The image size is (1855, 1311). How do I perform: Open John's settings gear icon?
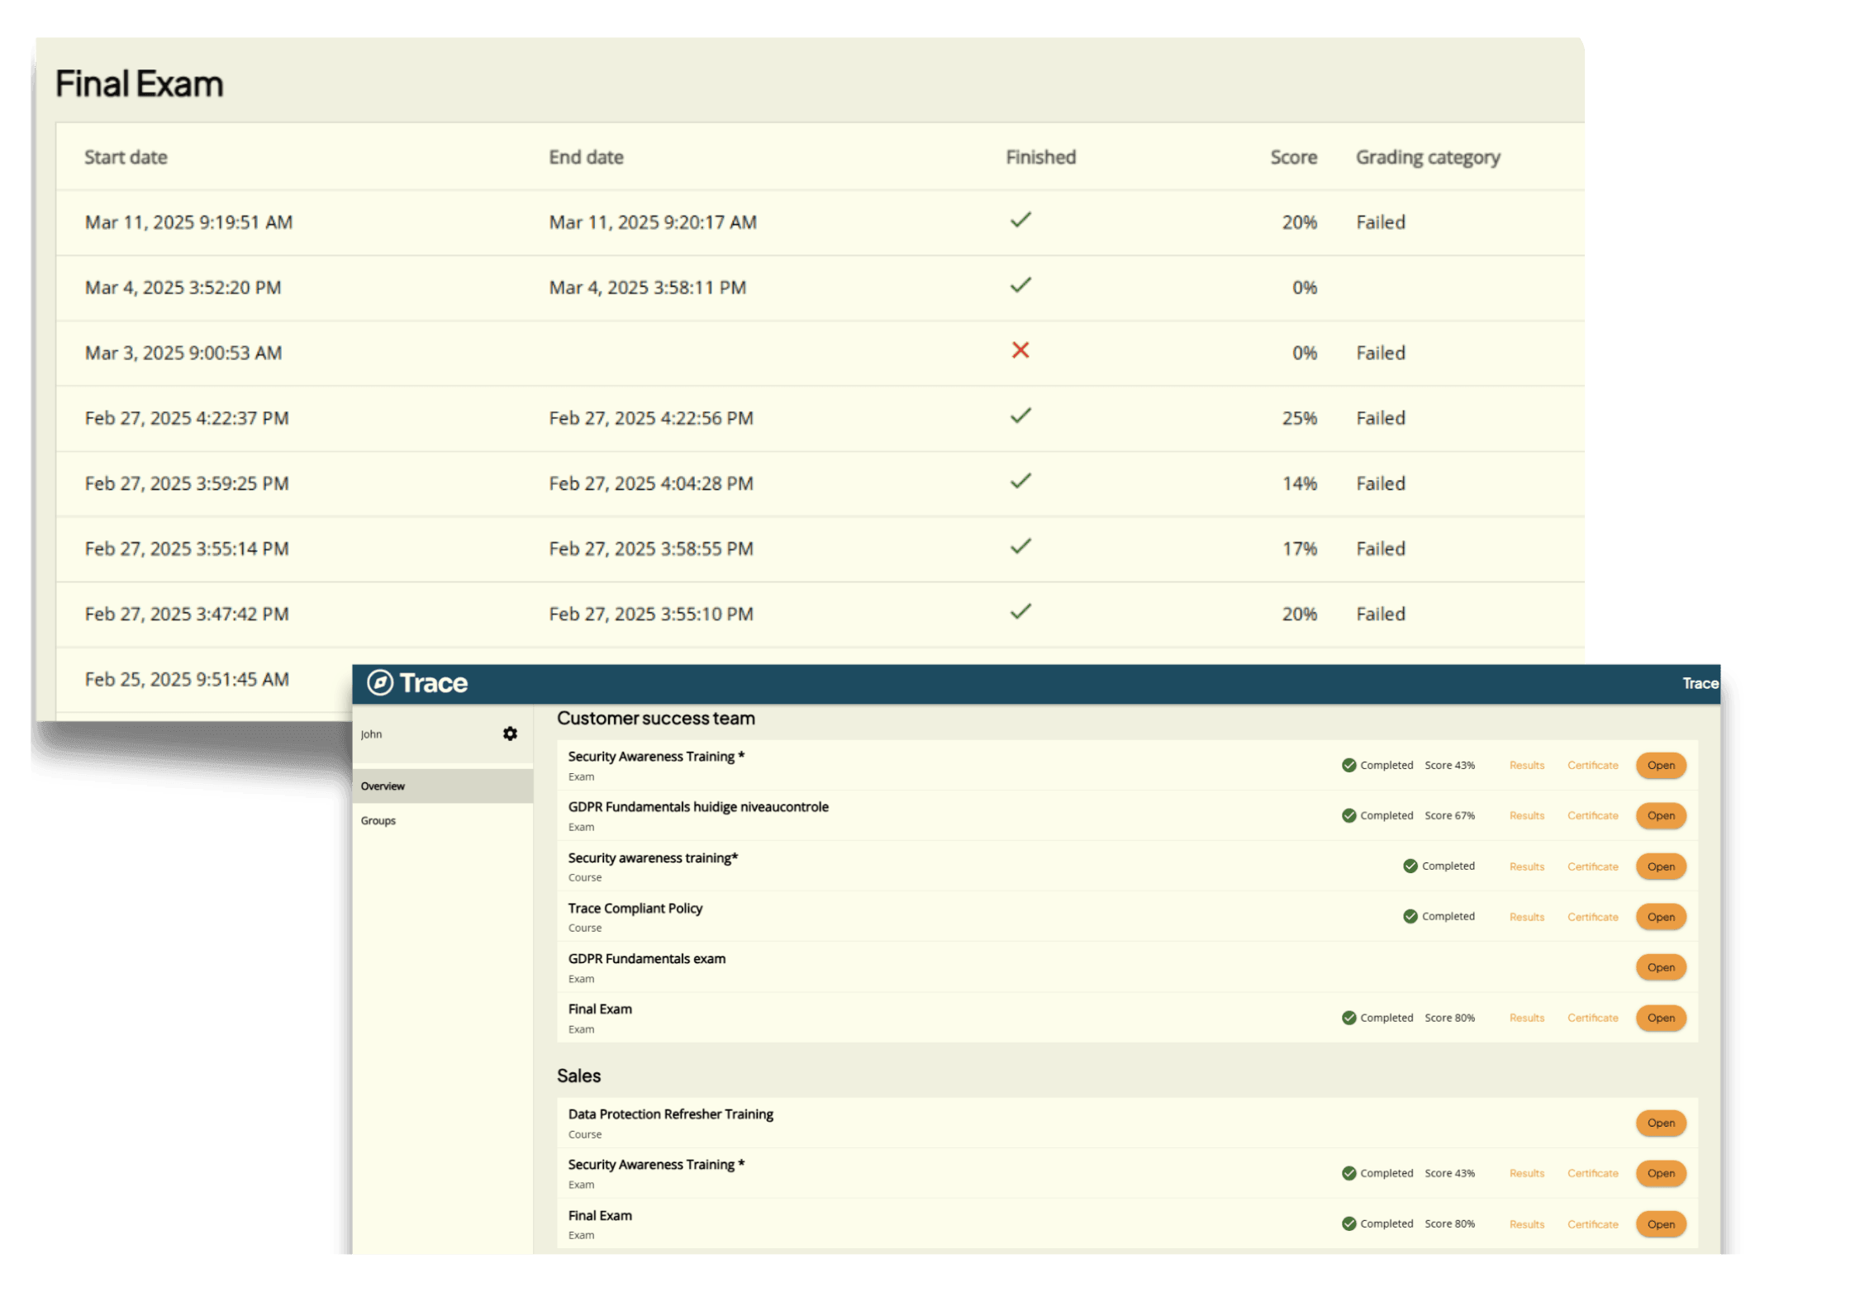click(x=510, y=734)
